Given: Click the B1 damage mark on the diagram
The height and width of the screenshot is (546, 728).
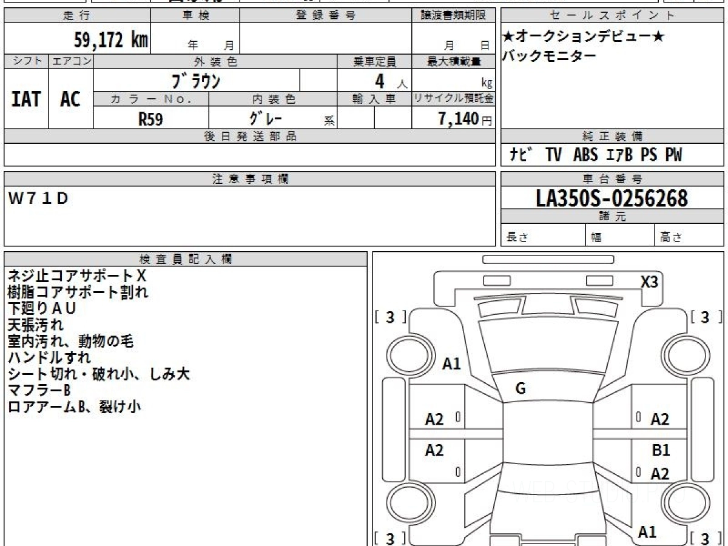Looking at the screenshot, I should pos(661,451).
